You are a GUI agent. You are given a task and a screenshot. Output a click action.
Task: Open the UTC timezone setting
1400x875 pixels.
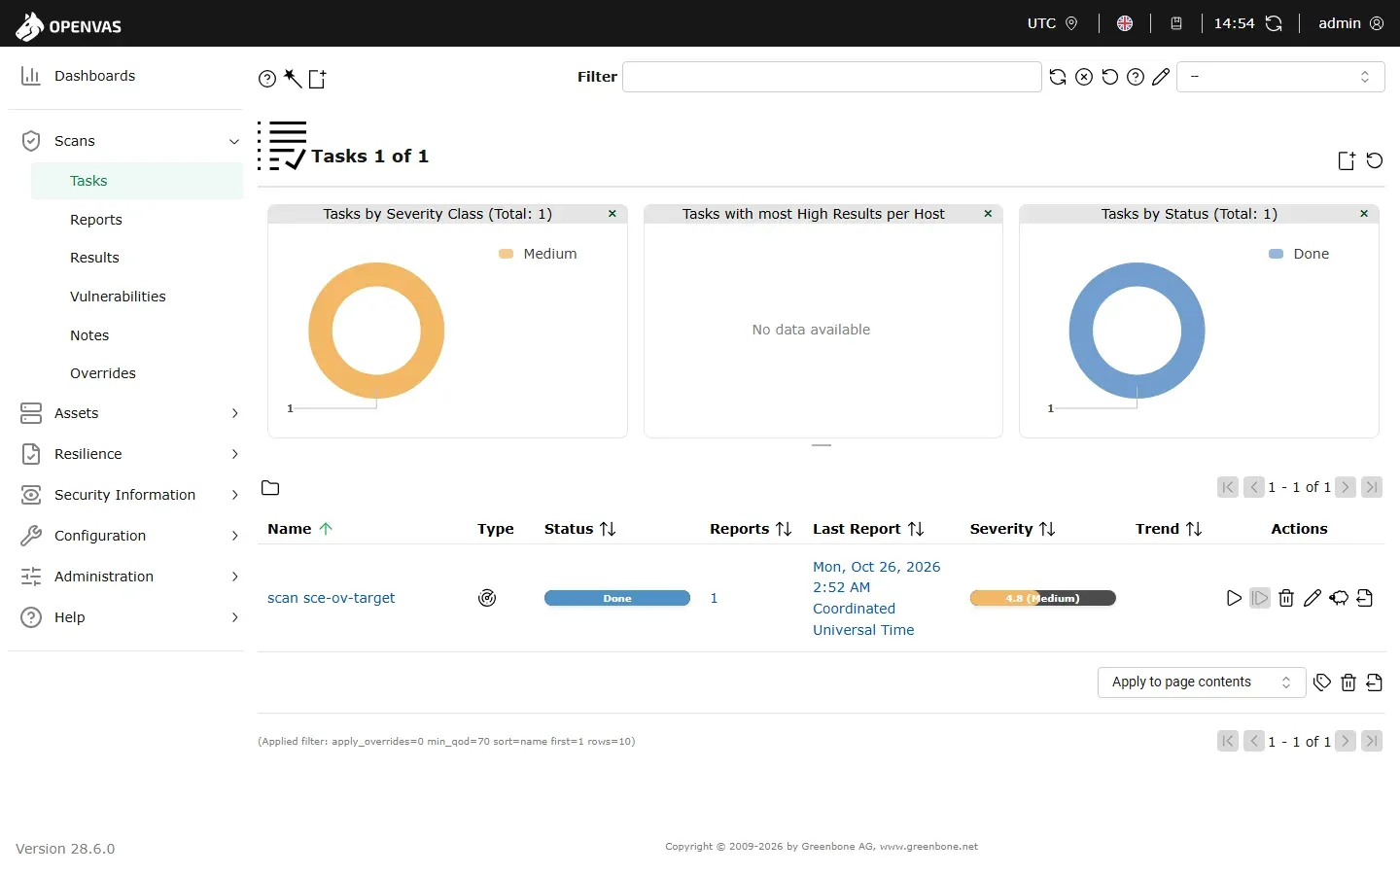point(1053,23)
